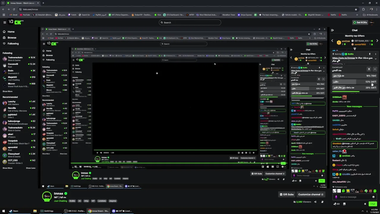
Task: Open new browser tab
Action: [43, 3]
